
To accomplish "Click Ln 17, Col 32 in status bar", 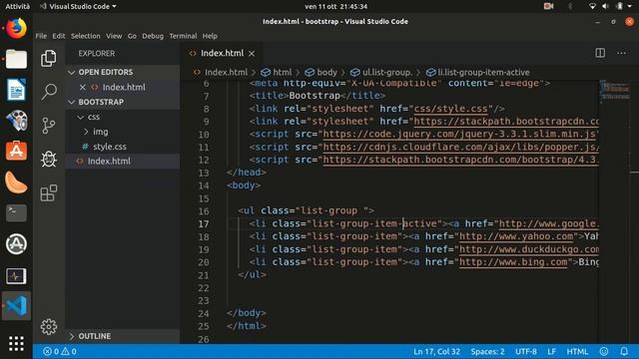I will coord(436,351).
